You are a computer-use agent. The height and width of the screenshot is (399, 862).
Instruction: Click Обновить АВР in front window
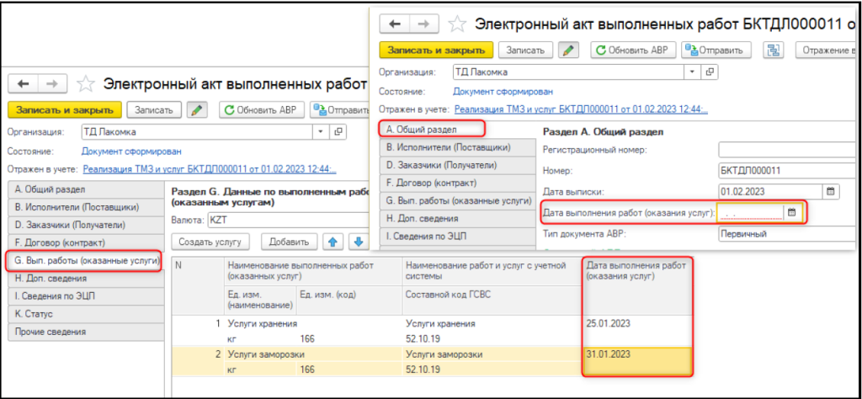click(x=633, y=50)
